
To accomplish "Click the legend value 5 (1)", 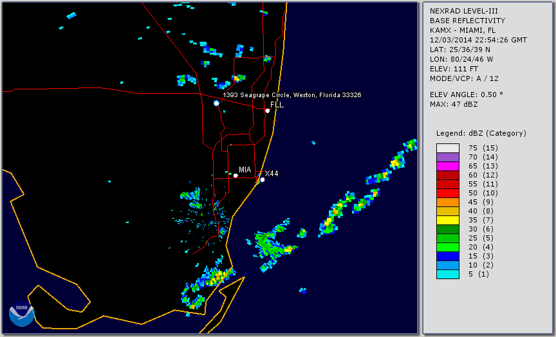I will tap(479, 274).
